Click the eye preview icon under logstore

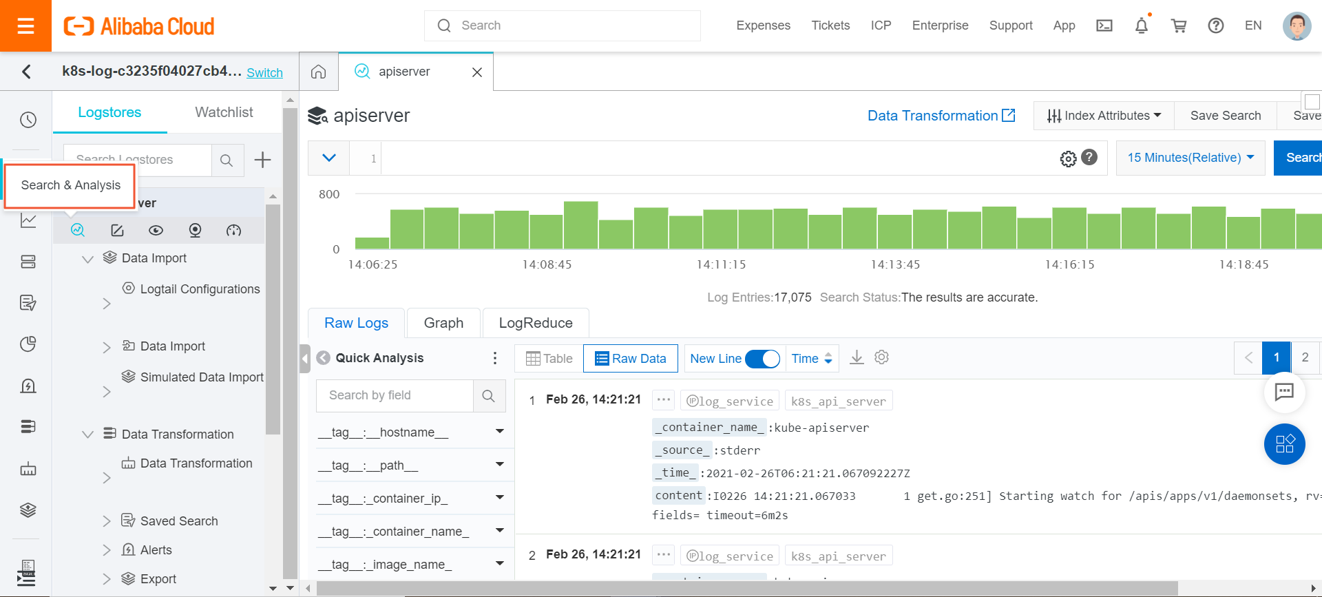tap(156, 230)
